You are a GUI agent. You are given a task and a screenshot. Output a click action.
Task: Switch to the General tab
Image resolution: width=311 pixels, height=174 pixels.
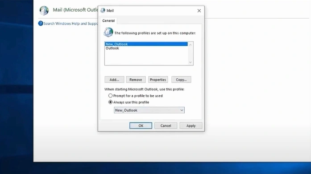point(108,20)
